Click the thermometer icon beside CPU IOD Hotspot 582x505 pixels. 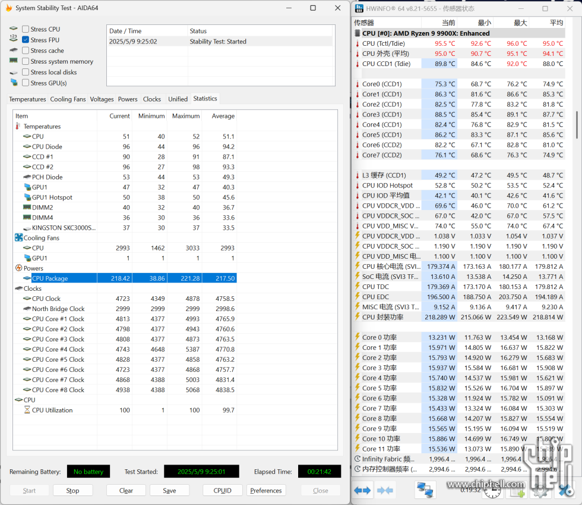pyautogui.click(x=358, y=185)
